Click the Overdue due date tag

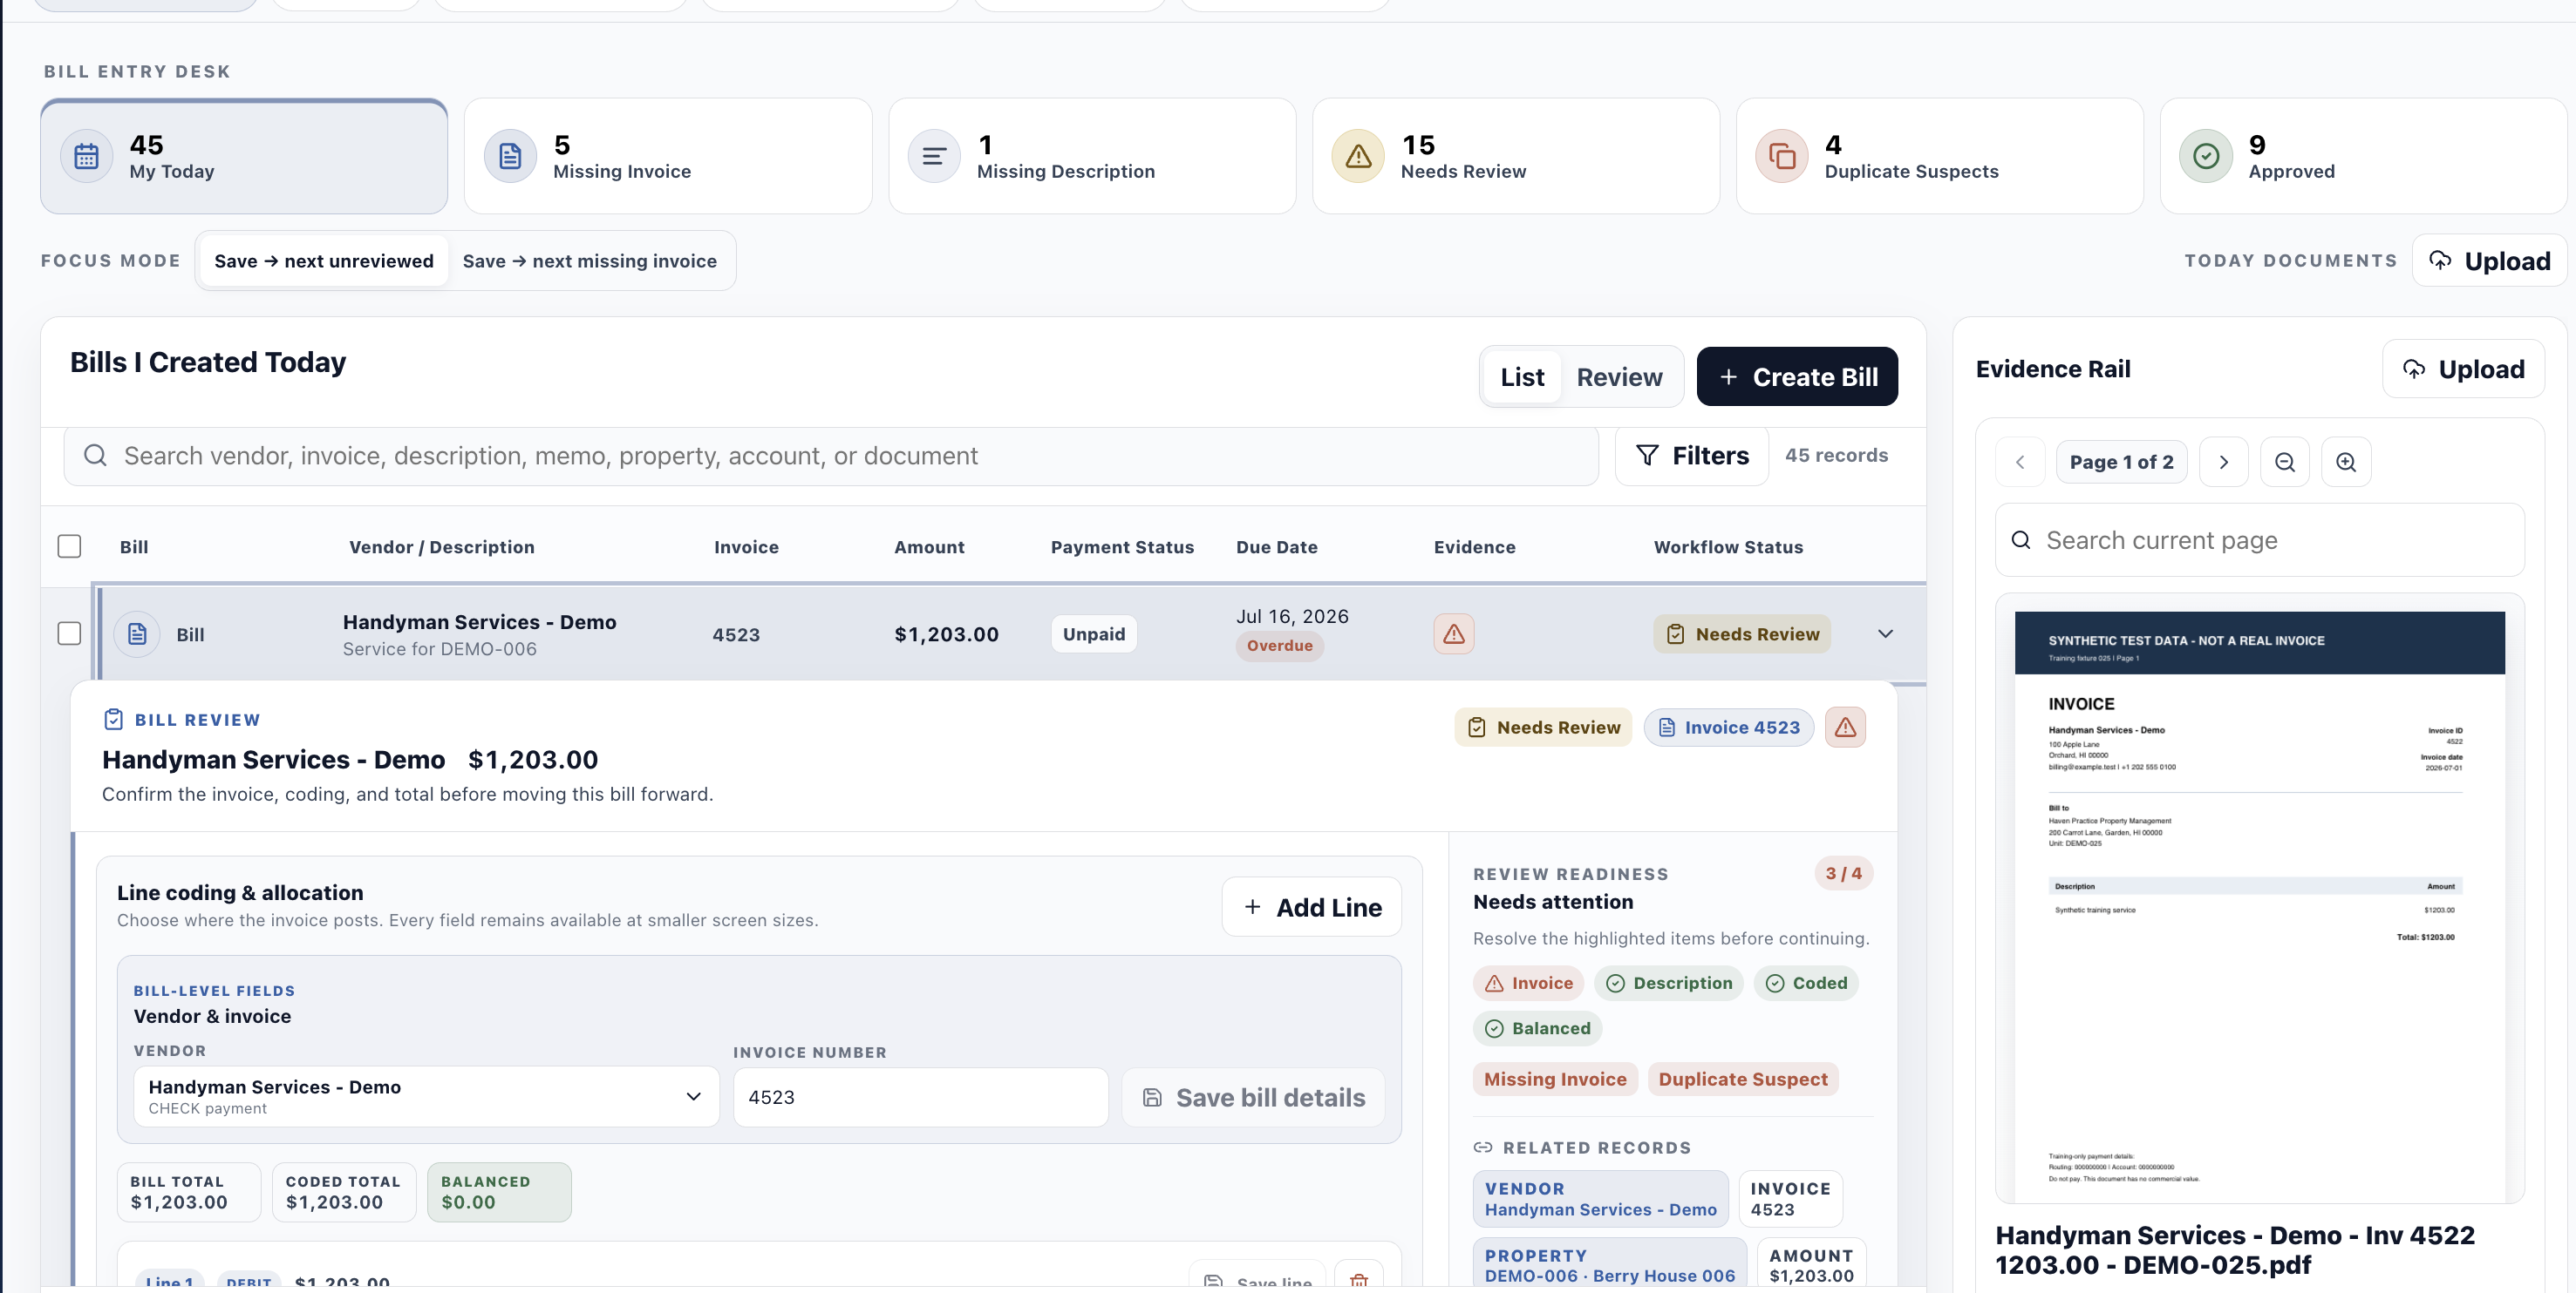pos(1279,646)
